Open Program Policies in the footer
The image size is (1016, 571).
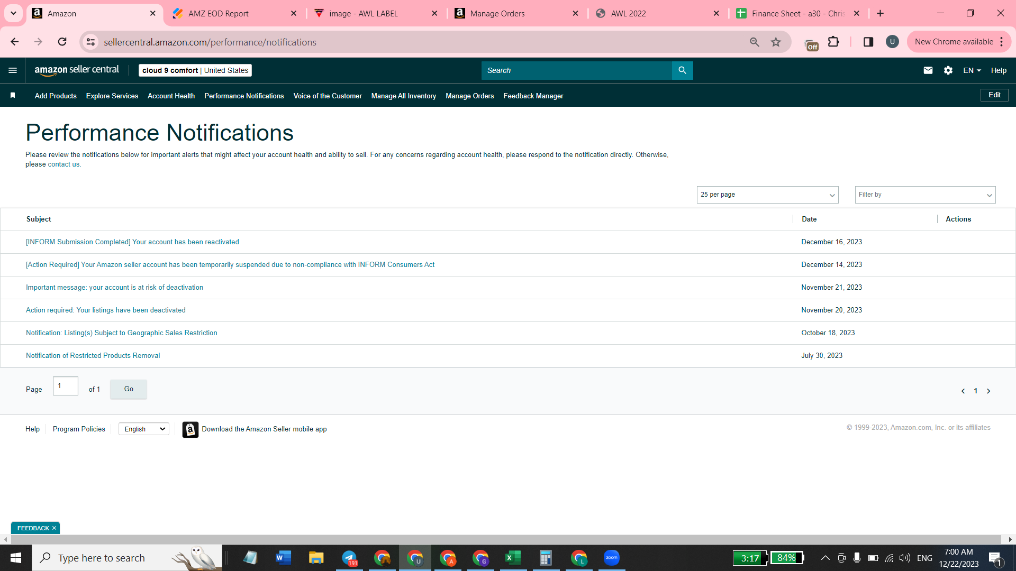click(x=79, y=429)
